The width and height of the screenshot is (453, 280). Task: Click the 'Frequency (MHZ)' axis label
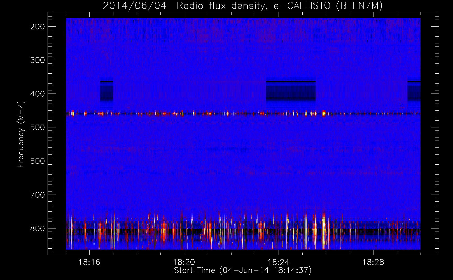coord(21,134)
